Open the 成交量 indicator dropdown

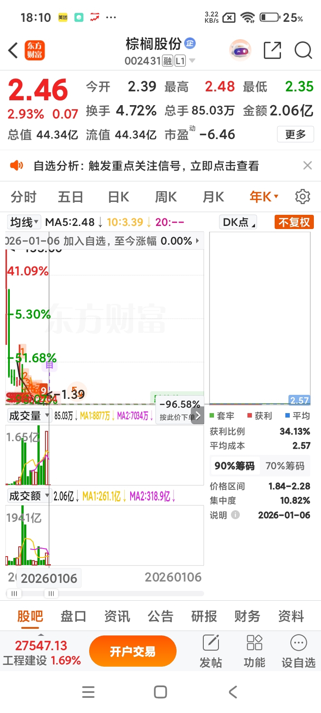(29, 416)
